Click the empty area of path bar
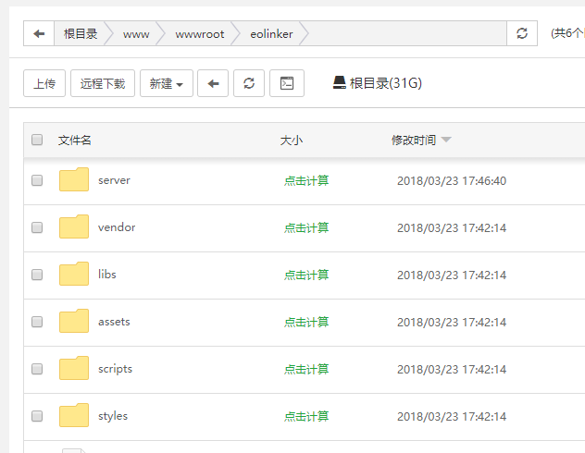Viewport: 585px width, 453px height. click(x=406, y=33)
